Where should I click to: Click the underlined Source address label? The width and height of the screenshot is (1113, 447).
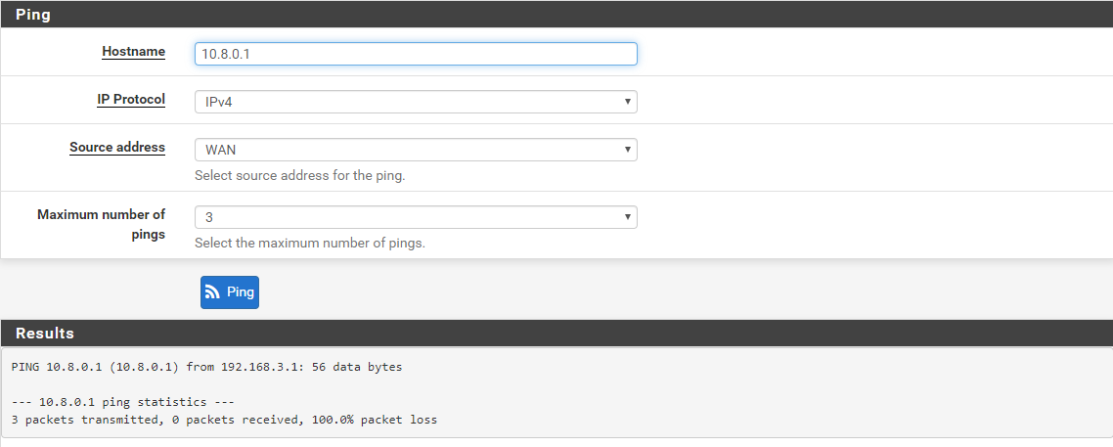pos(117,148)
